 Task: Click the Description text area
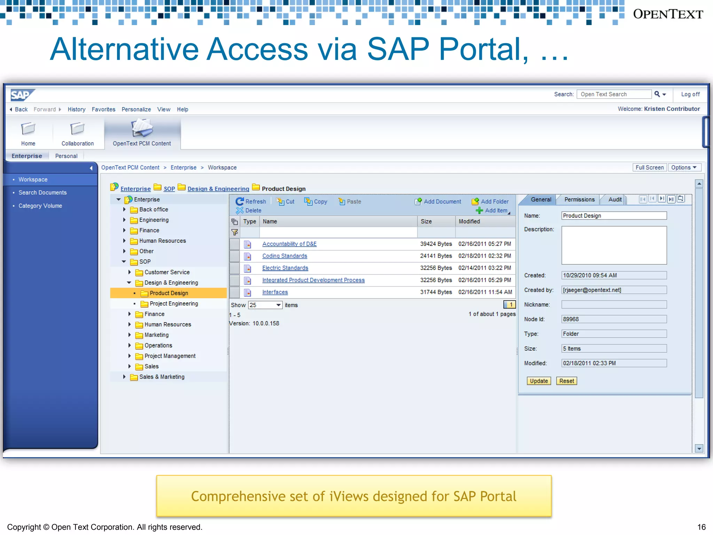tap(614, 245)
